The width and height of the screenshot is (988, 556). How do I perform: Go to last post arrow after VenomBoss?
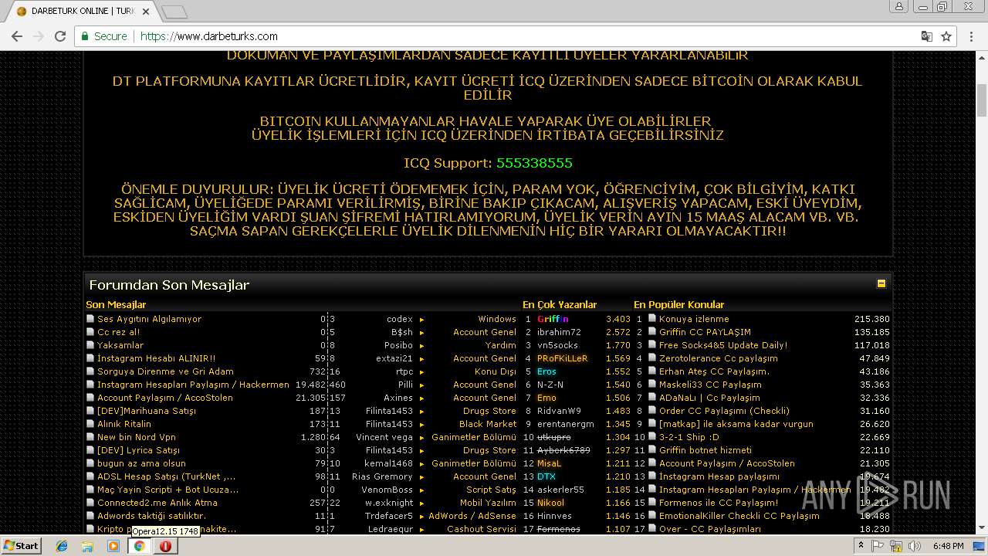421,490
